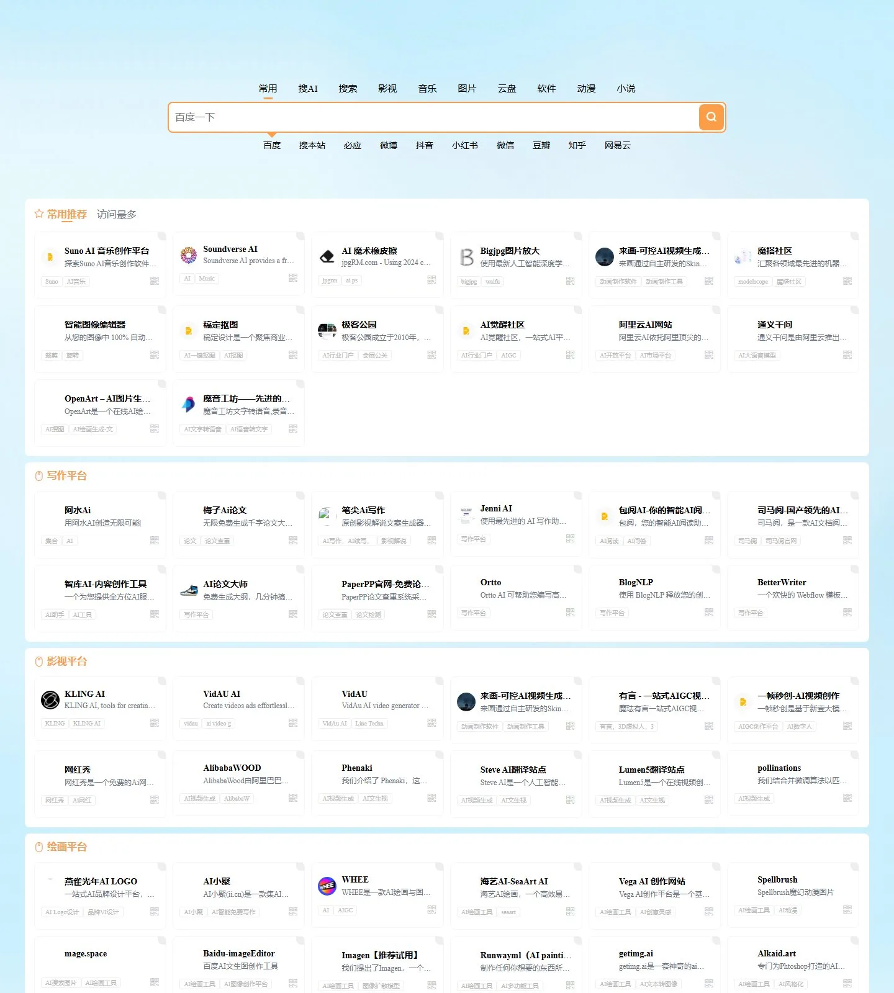Viewport: 894px width, 993px height.
Task: Click the AI论文大师 sneaker icon
Action: coord(189,590)
